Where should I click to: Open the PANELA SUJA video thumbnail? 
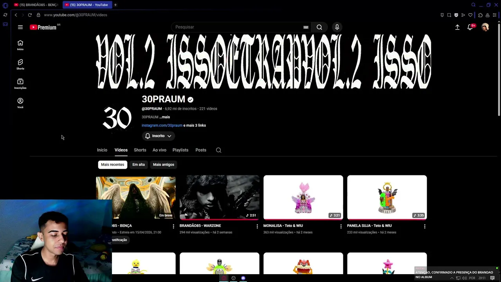[387, 197]
